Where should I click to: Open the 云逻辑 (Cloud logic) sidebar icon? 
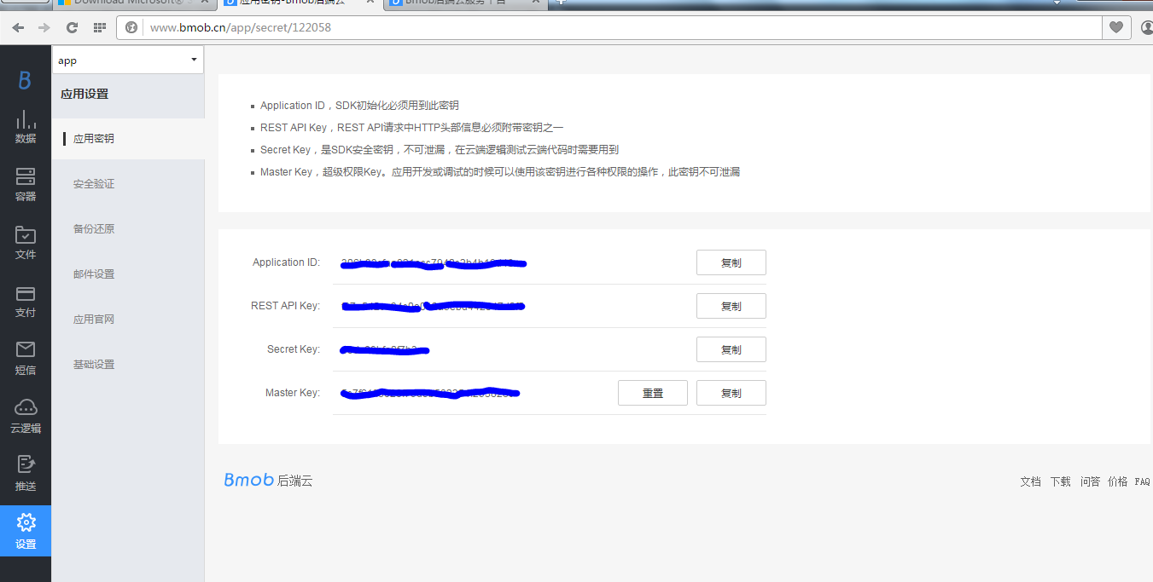(26, 416)
